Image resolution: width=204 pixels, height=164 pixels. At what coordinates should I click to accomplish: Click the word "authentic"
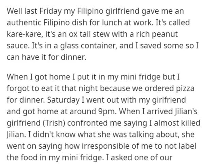click(24, 23)
